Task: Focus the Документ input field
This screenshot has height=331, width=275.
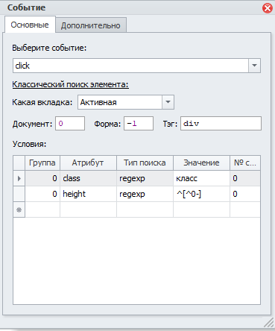Action: 70,123
